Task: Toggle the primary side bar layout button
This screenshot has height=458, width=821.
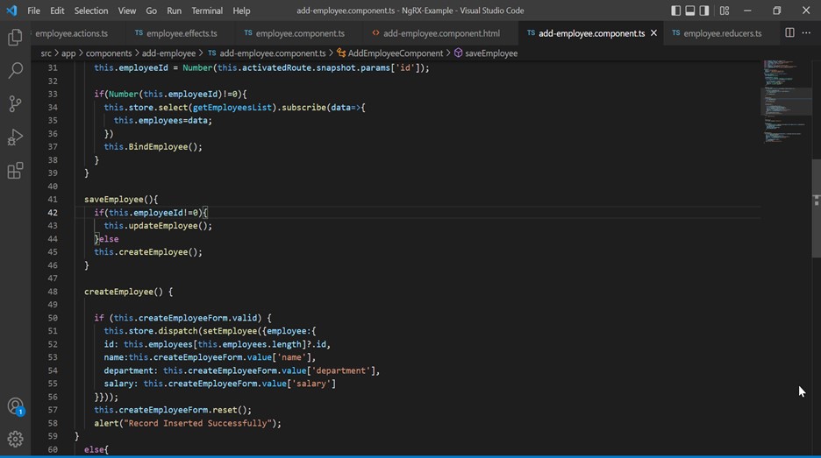Action: point(675,11)
